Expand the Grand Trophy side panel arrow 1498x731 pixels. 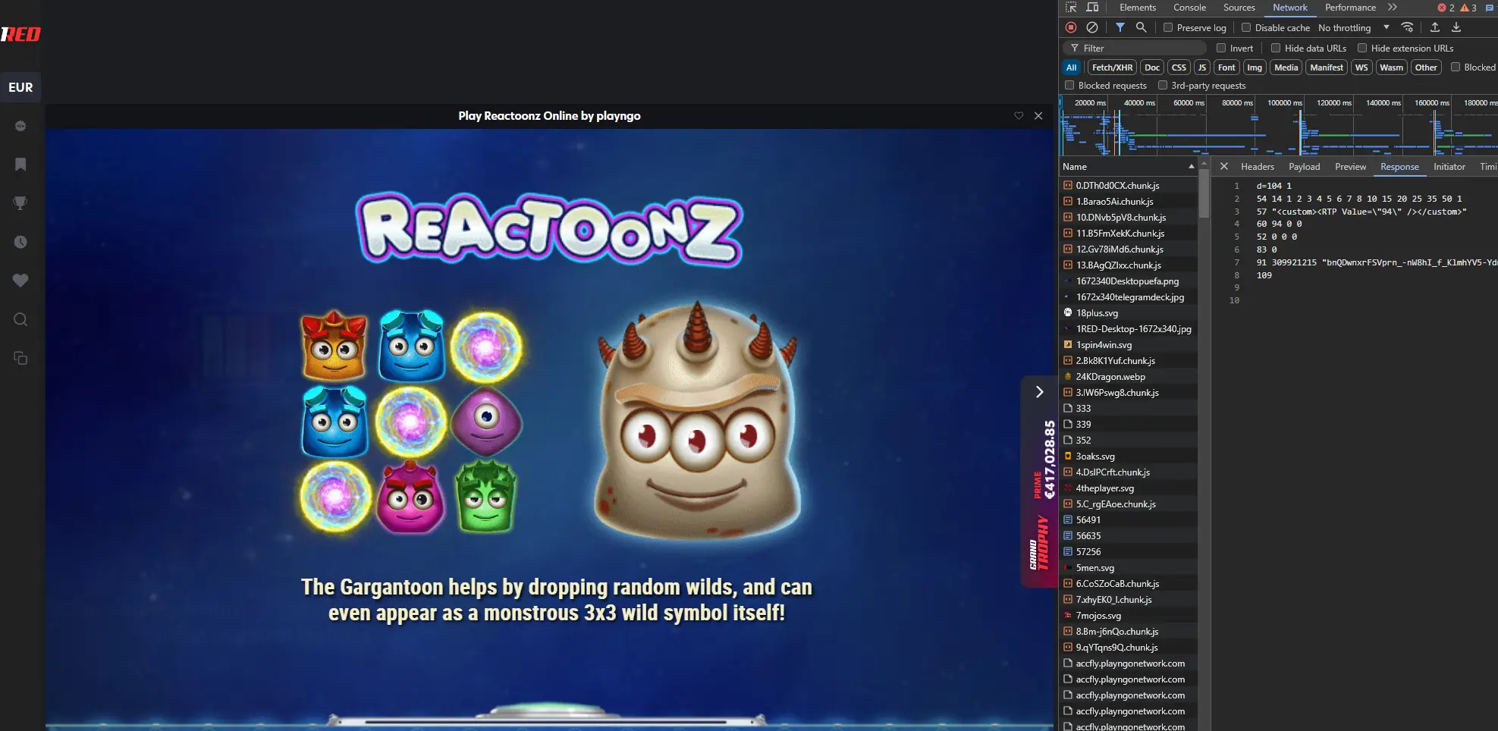tap(1039, 392)
